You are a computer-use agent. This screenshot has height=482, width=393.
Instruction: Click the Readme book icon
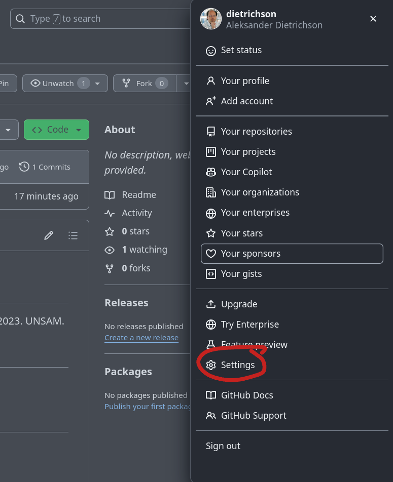click(110, 195)
